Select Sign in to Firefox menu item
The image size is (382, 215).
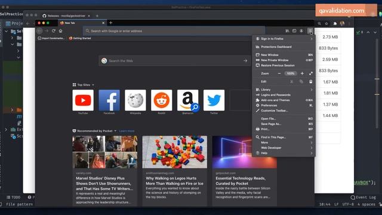pos(284,39)
